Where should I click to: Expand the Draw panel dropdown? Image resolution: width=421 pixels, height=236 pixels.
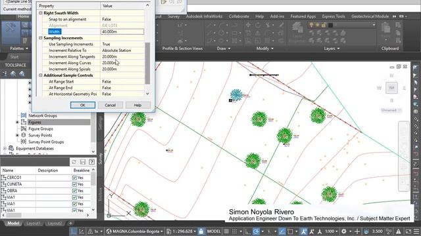click(224, 49)
